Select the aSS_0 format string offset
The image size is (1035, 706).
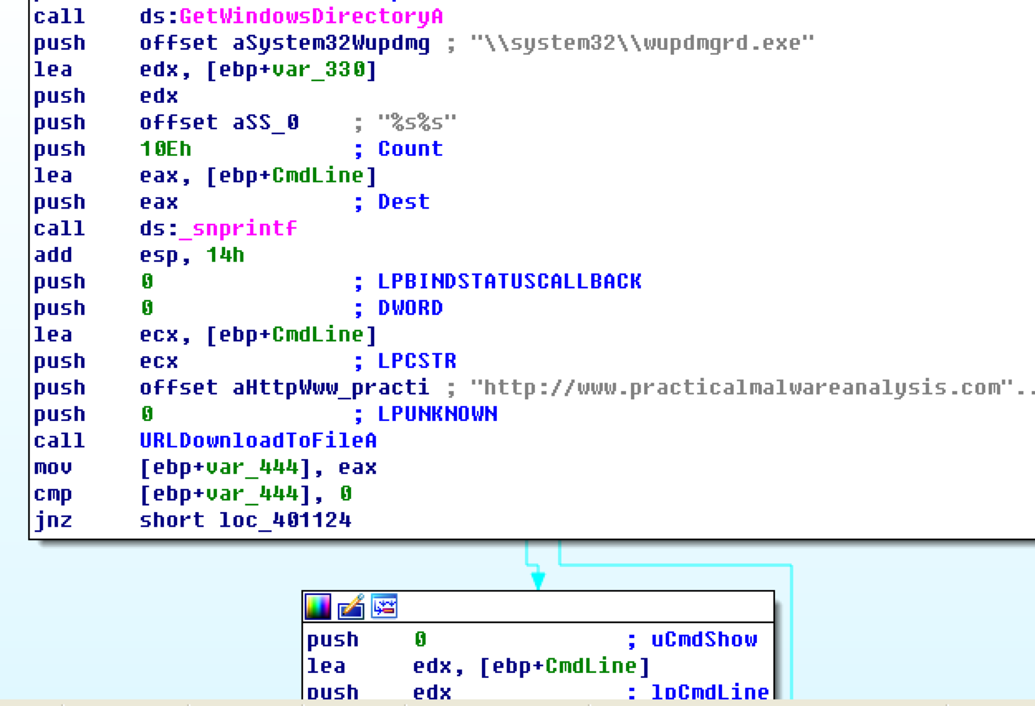point(266,123)
